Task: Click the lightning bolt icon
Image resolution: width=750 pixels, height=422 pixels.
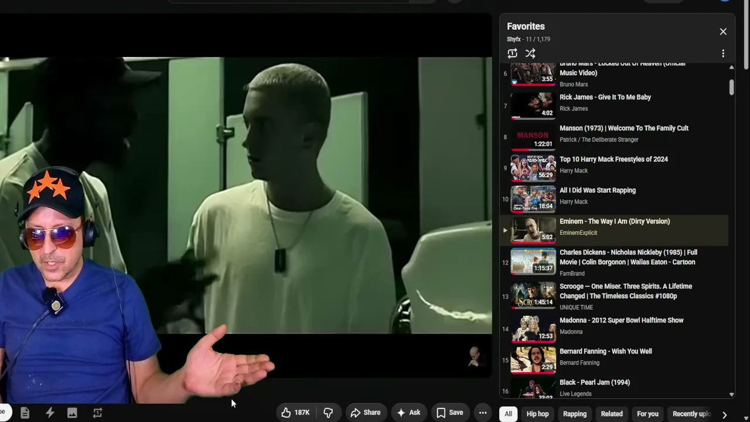Action: (50, 413)
